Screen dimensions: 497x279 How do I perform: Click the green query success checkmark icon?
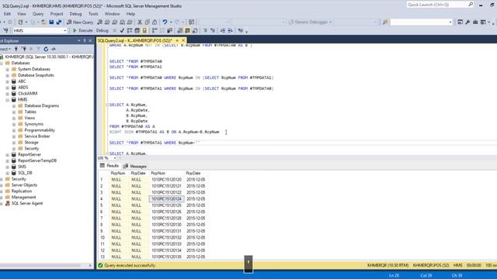100,265
